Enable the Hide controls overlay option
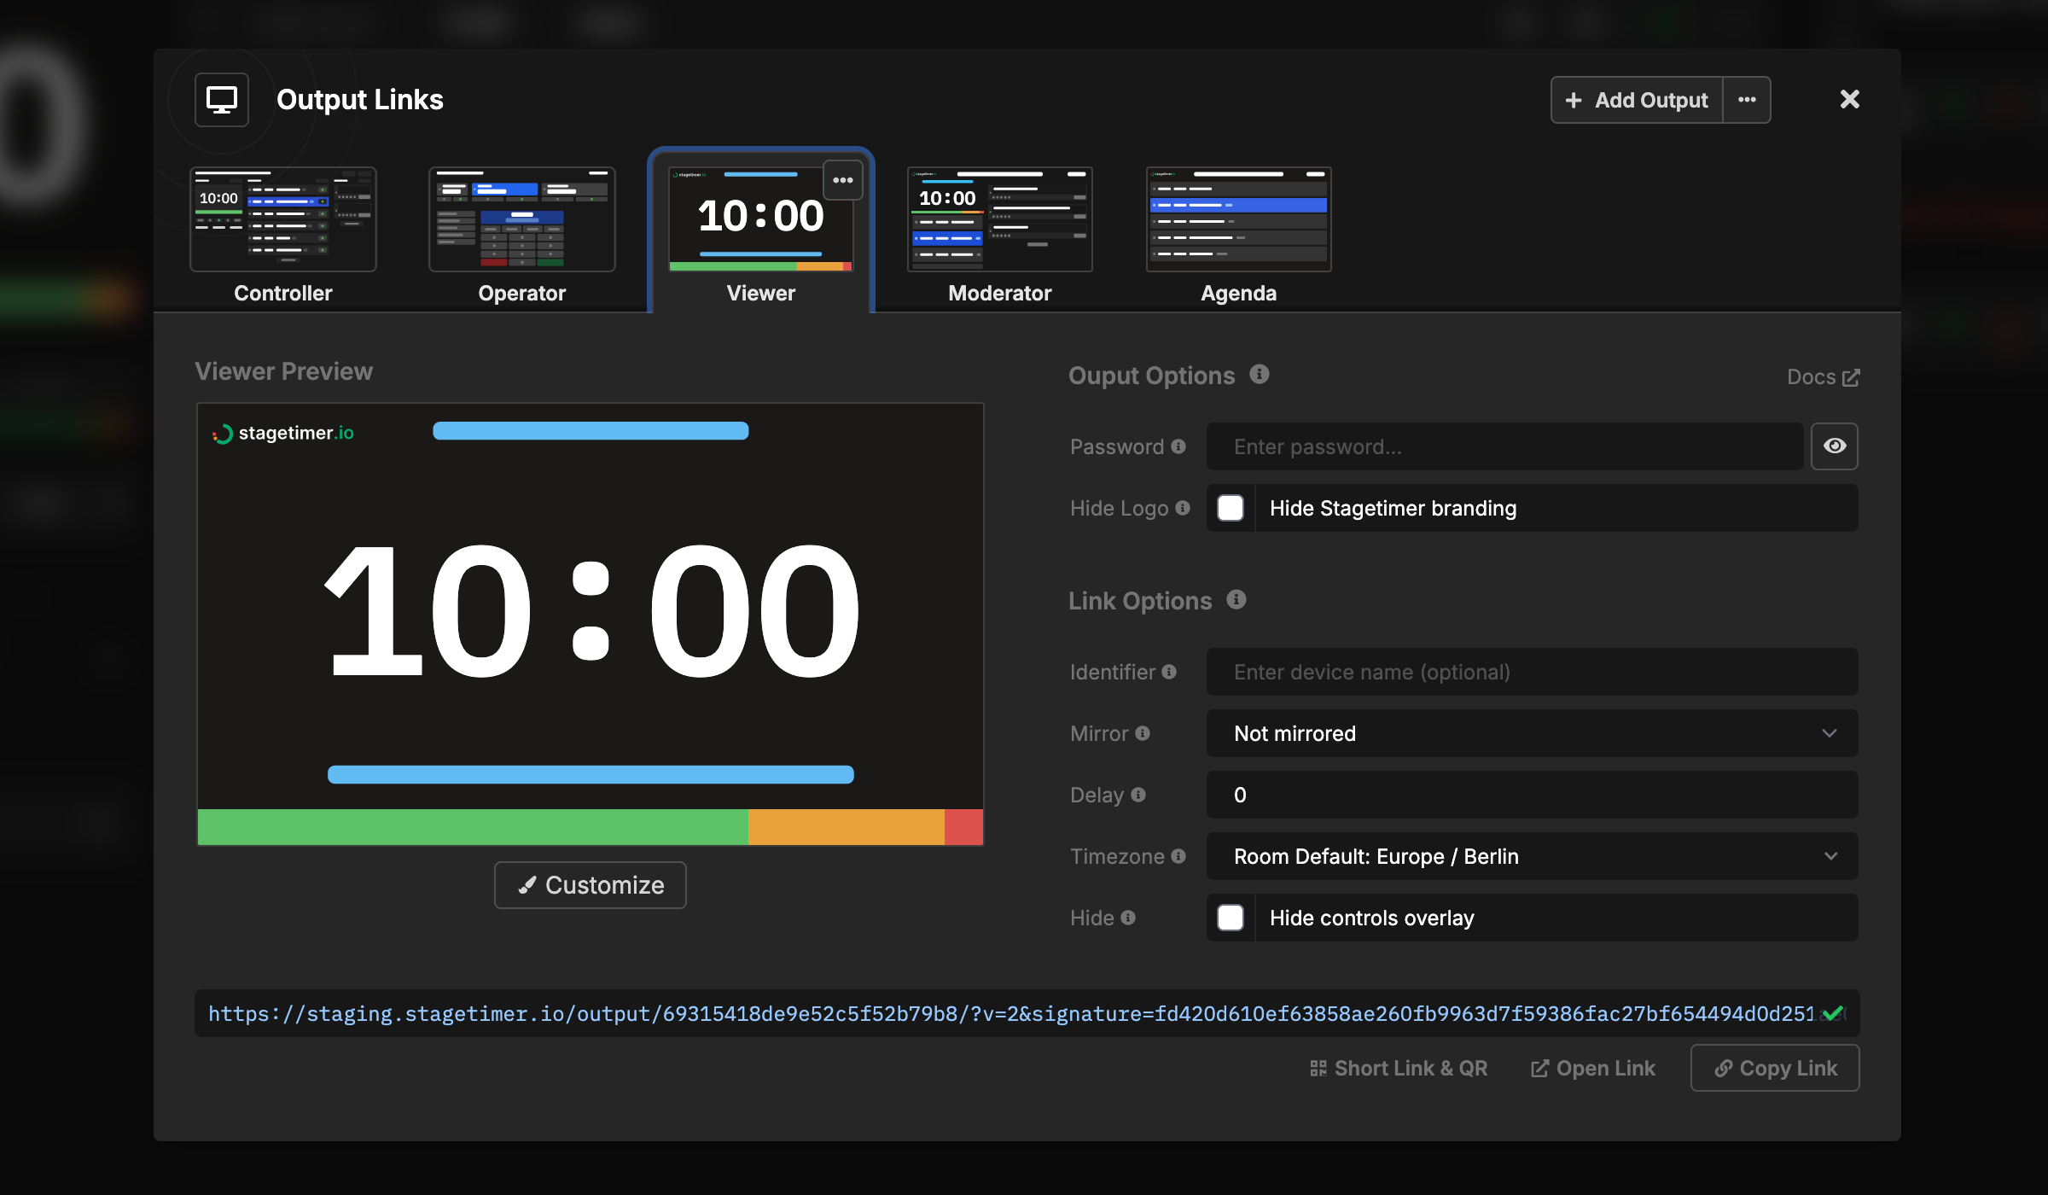 click(1230, 918)
